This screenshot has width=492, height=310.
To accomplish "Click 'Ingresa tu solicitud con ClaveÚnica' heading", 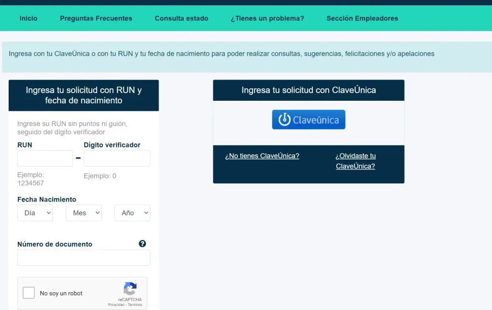I will pos(309,90).
